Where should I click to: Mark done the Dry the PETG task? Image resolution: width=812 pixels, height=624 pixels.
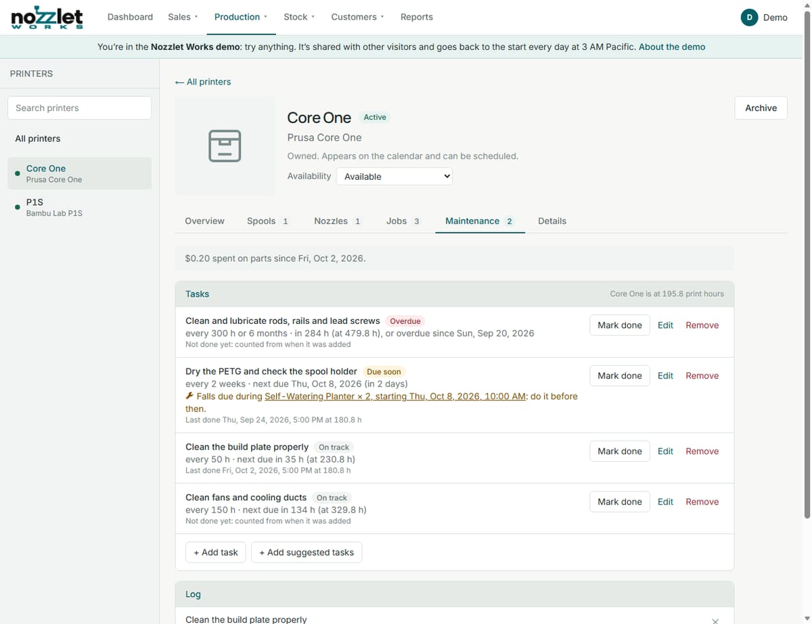tap(620, 376)
